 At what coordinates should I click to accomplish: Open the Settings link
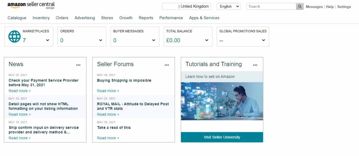(344, 7)
